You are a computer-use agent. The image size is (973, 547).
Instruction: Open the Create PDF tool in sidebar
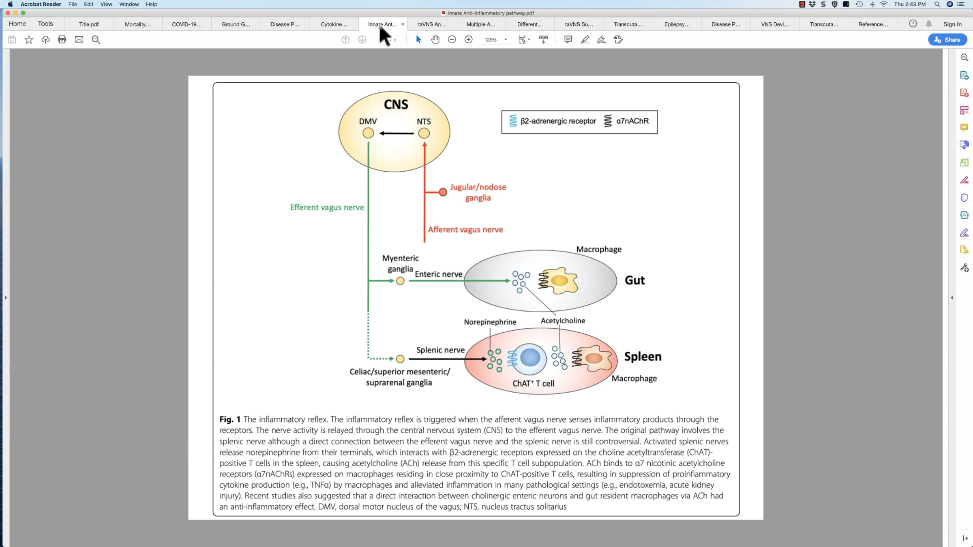(x=964, y=93)
